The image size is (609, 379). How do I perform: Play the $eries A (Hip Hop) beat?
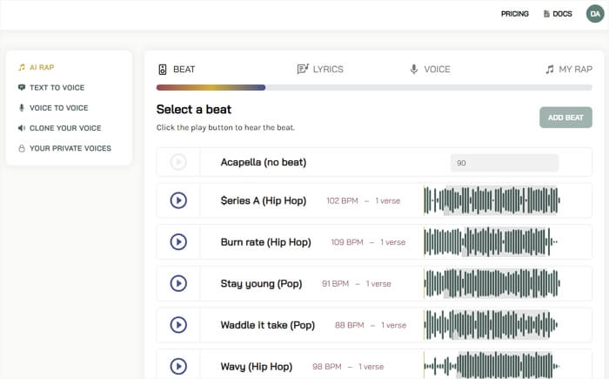tap(178, 200)
